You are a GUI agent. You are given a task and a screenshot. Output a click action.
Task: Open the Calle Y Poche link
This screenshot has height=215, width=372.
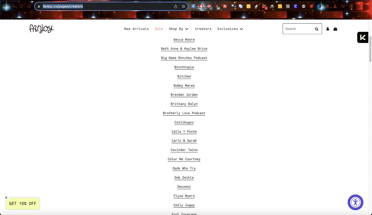[x=184, y=132]
